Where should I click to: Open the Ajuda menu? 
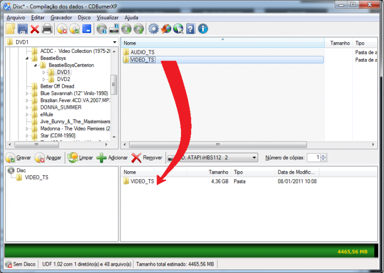131,18
